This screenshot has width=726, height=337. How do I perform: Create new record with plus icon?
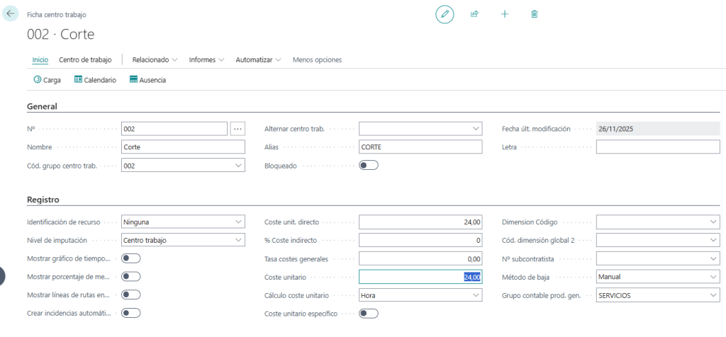pyautogui.click(x=505, y=14)
